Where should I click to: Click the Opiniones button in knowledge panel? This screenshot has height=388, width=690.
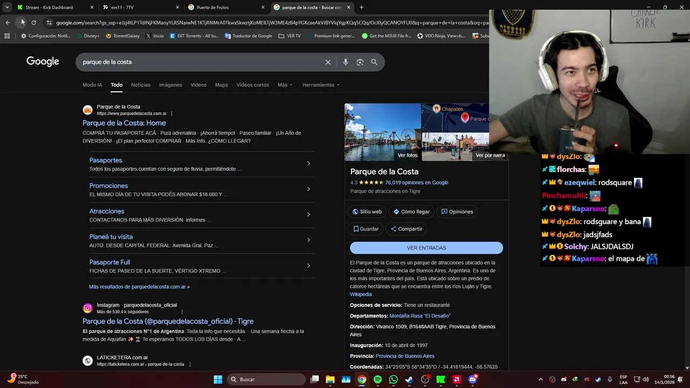457,212
